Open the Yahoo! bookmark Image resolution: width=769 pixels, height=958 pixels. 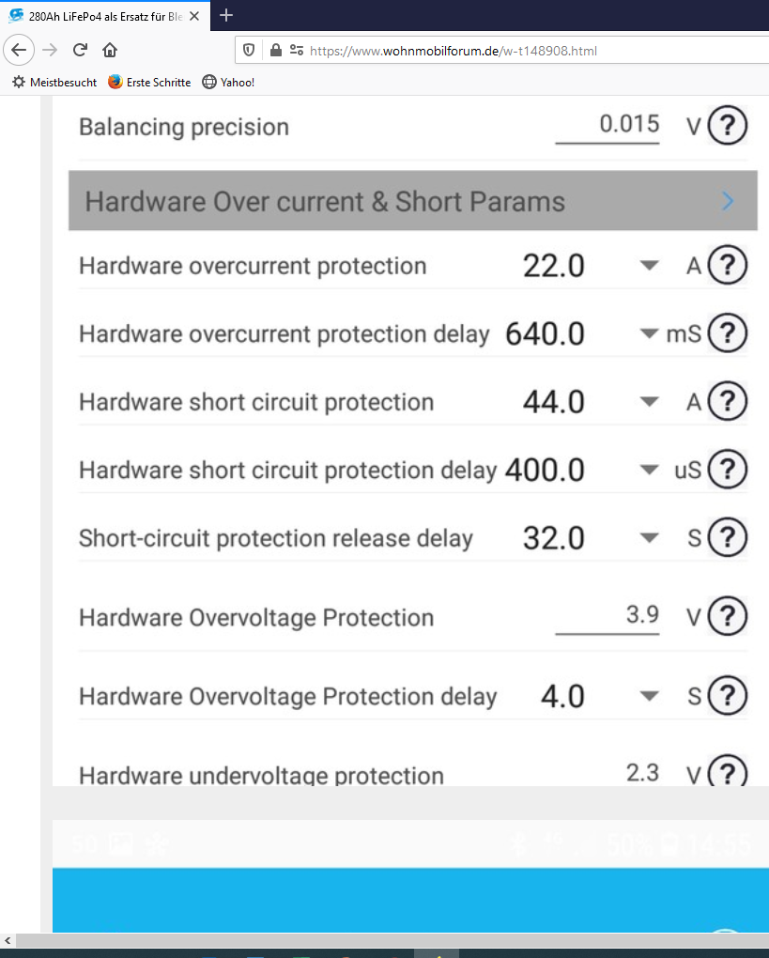click(x=228, y=82)
